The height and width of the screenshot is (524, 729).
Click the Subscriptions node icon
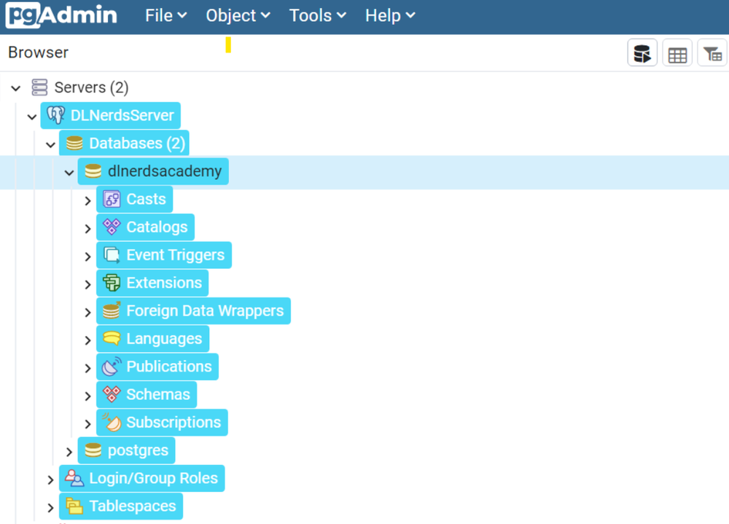click(x=112, y=422)
